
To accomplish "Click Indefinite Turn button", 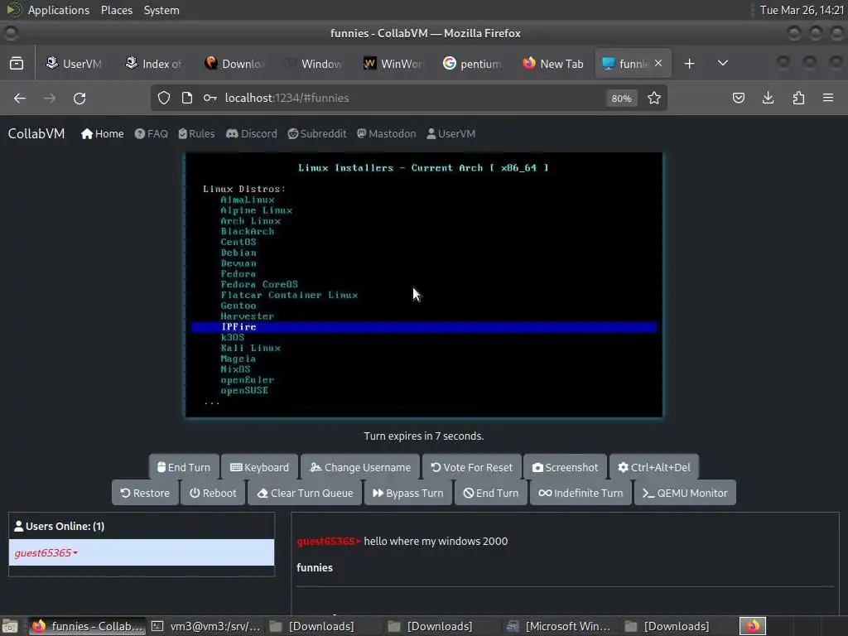I will tap(581, 493).
